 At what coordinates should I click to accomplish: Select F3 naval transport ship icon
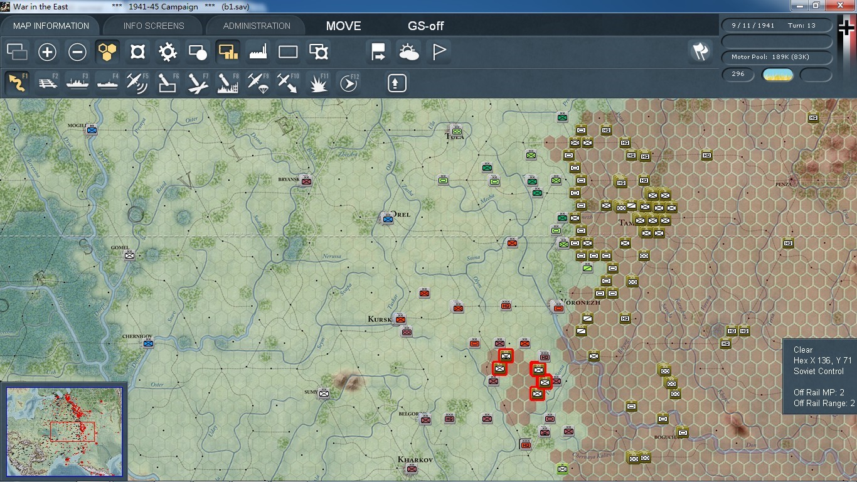77,83
